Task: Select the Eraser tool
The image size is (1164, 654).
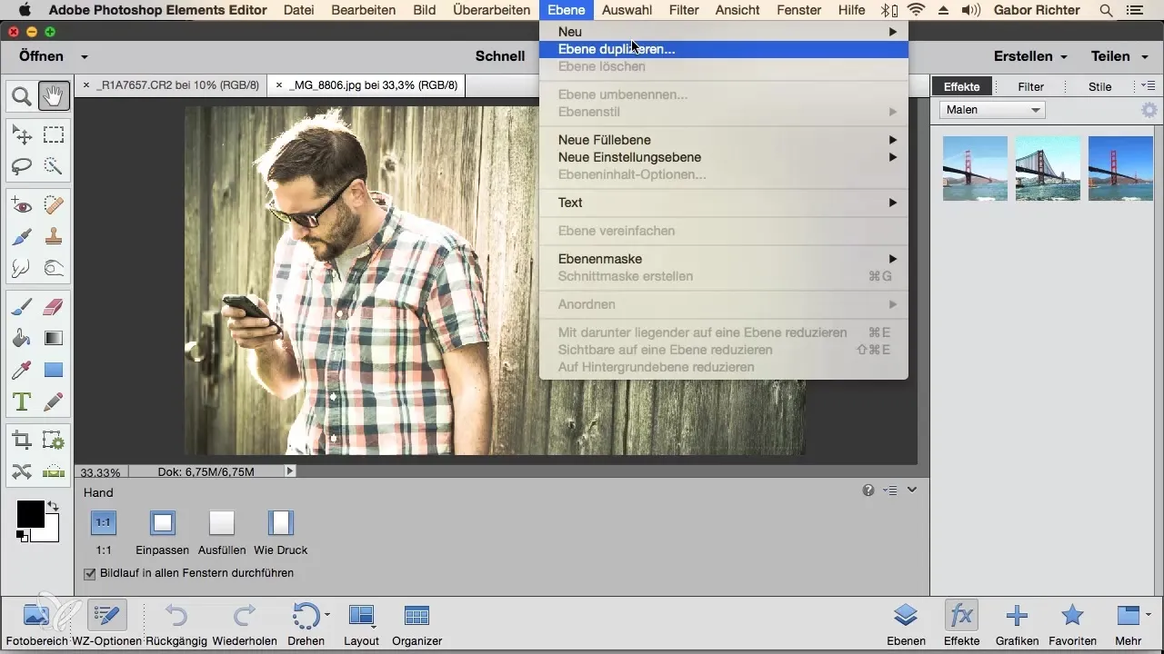Action: click(x=54, y=308)
